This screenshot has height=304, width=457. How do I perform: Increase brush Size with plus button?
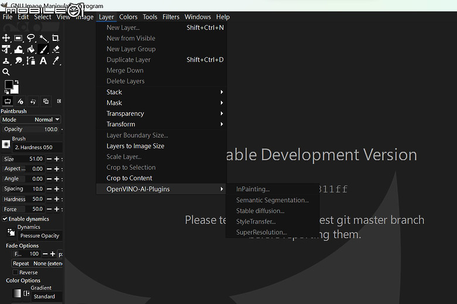click(57, 159)
